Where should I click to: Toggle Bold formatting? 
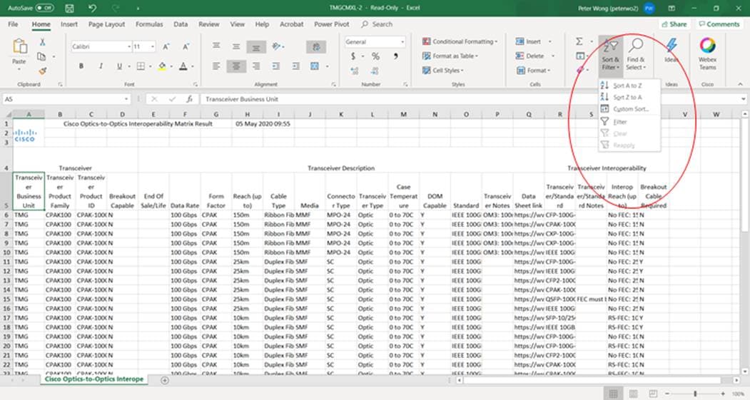(x=81, y=66)
